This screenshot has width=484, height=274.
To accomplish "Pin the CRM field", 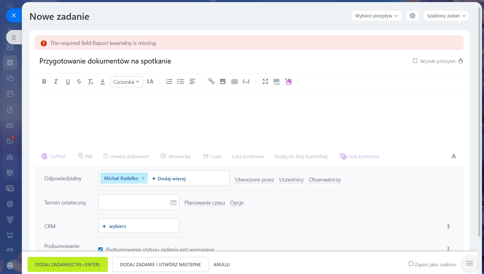I will [x=448, y=227].
